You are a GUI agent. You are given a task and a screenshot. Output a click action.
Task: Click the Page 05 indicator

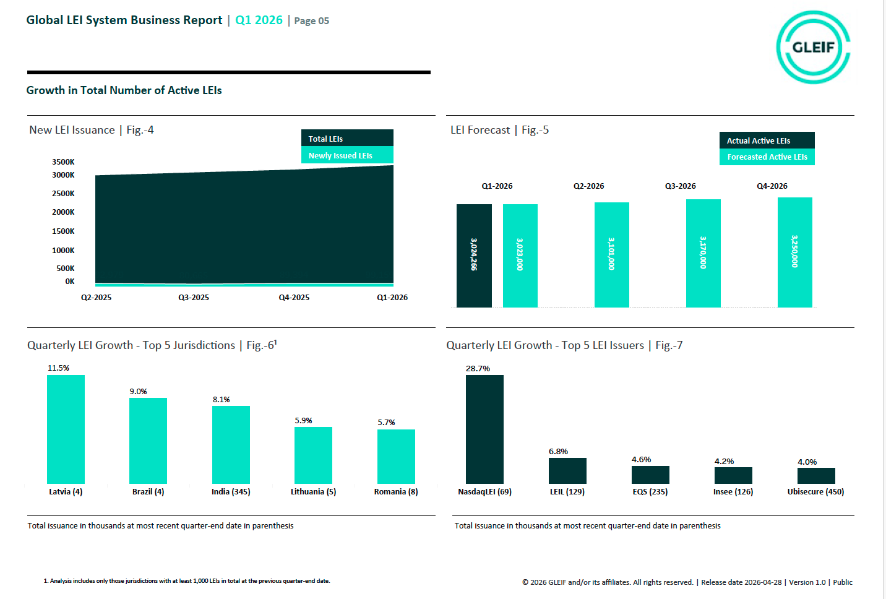[311, 21]
